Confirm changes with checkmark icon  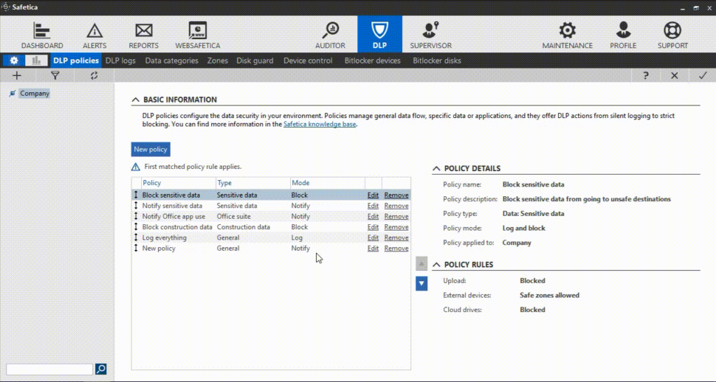pyautogui.click(x=703, y=75)
